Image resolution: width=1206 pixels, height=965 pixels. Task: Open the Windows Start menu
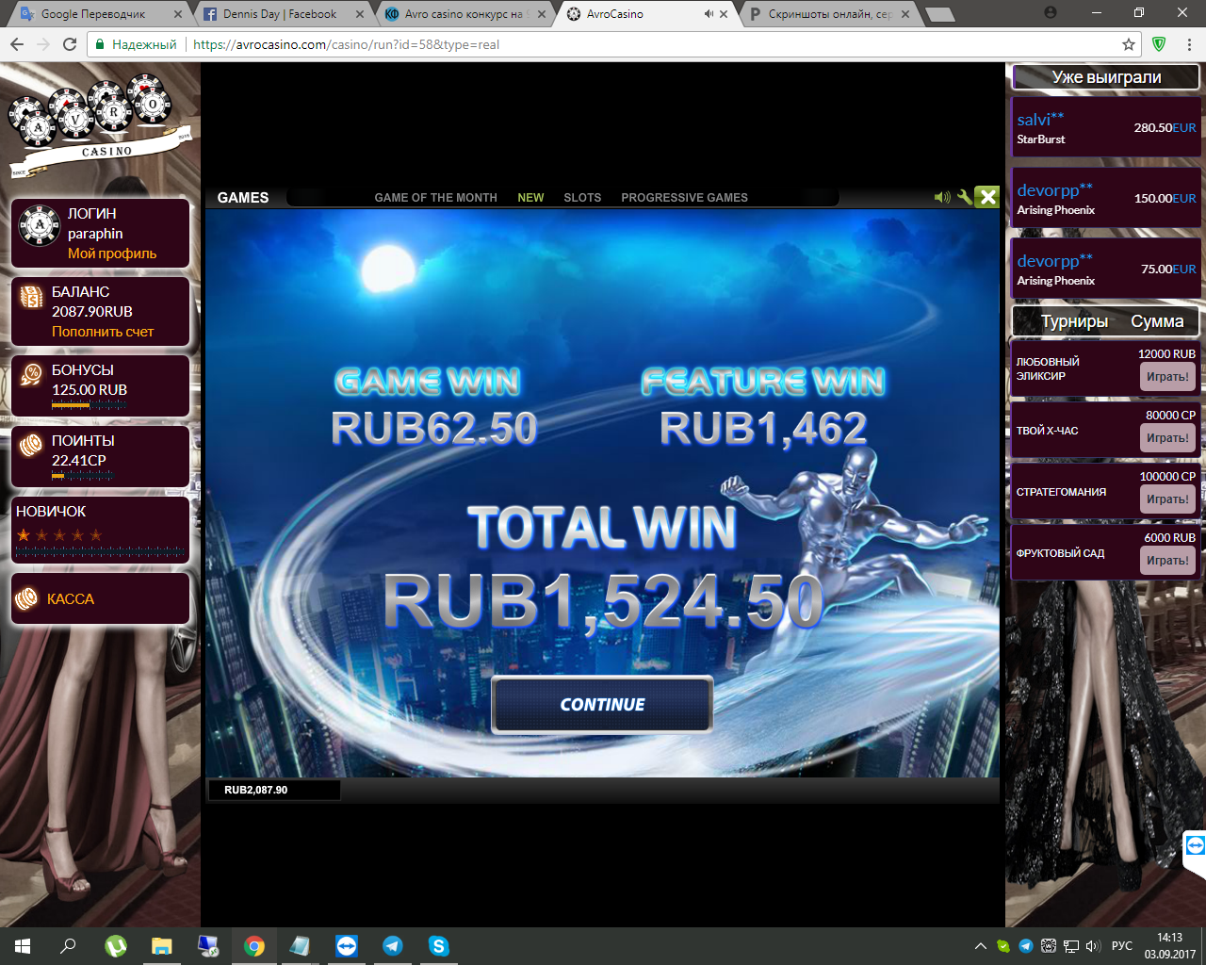tap(23, 946)
